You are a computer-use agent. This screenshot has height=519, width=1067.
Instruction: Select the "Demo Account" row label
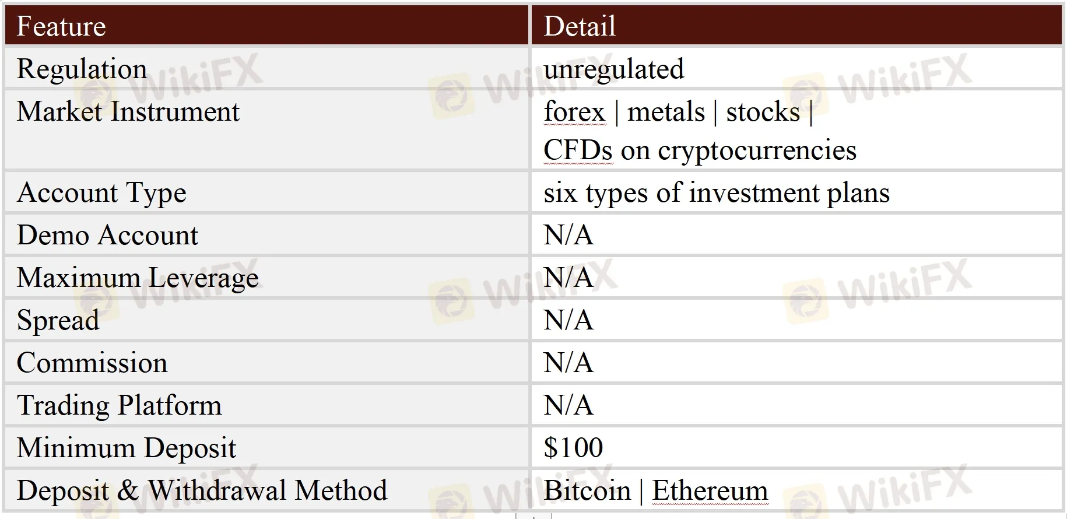(107, 235)
